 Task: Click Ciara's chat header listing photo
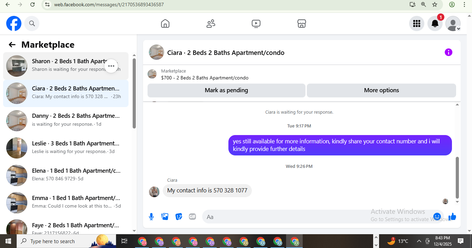click(x=157, y=52)
